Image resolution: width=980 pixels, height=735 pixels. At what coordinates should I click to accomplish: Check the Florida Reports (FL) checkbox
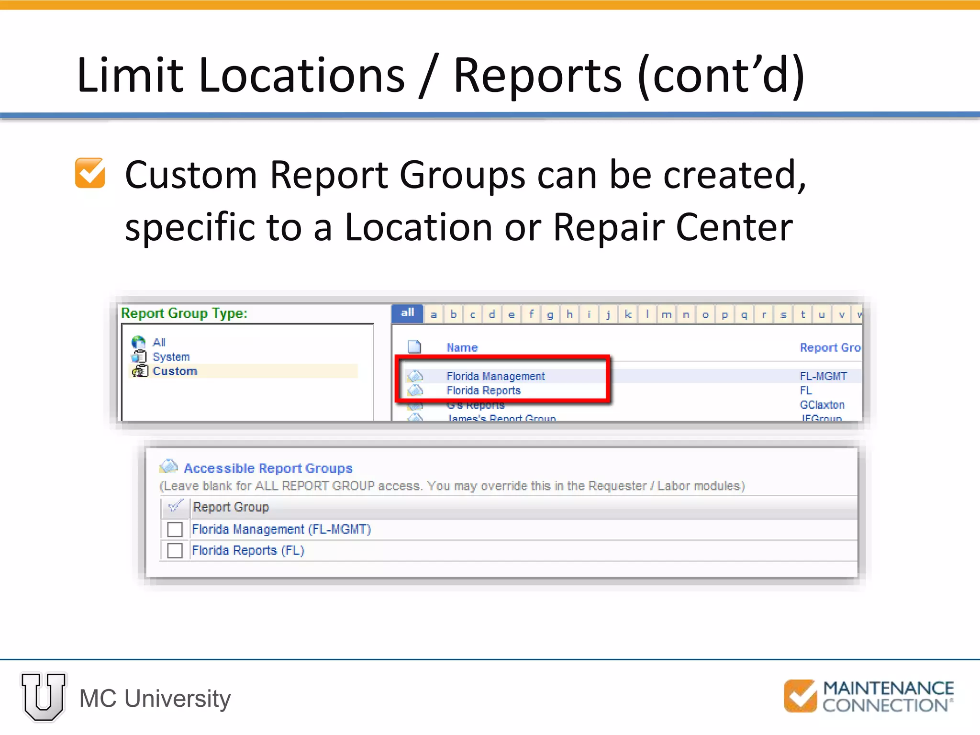point(175,551)
